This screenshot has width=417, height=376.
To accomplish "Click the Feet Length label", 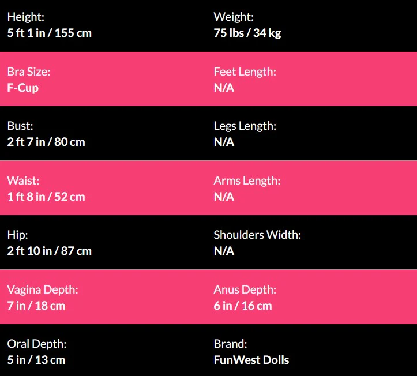I will [x=245, y=72].
